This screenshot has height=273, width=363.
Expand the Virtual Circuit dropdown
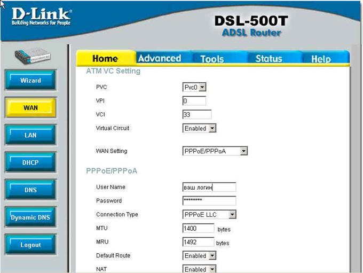199,128
